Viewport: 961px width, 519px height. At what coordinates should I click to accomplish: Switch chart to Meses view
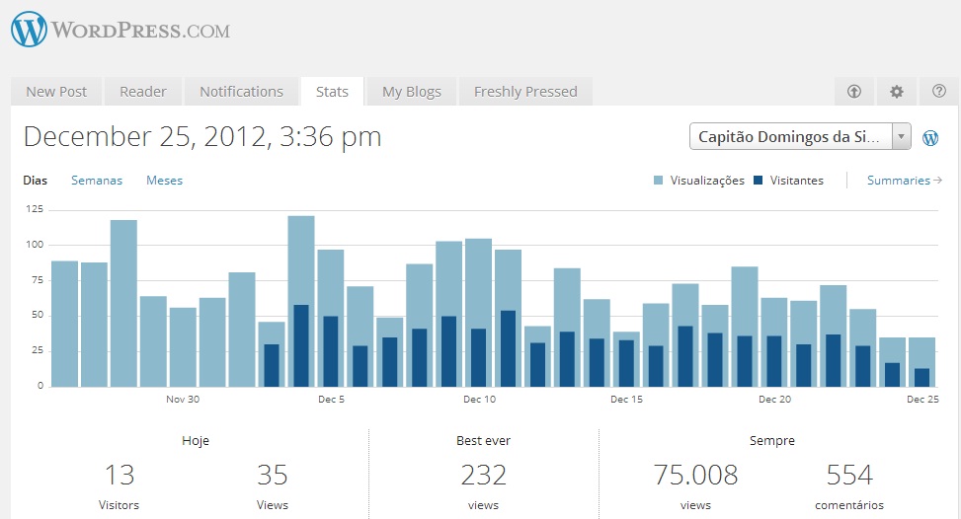(164, 181)
